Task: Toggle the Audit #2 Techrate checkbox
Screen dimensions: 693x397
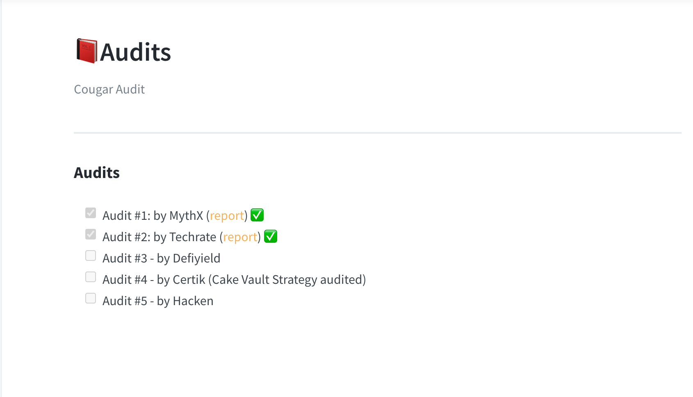Action: [91, 234]
